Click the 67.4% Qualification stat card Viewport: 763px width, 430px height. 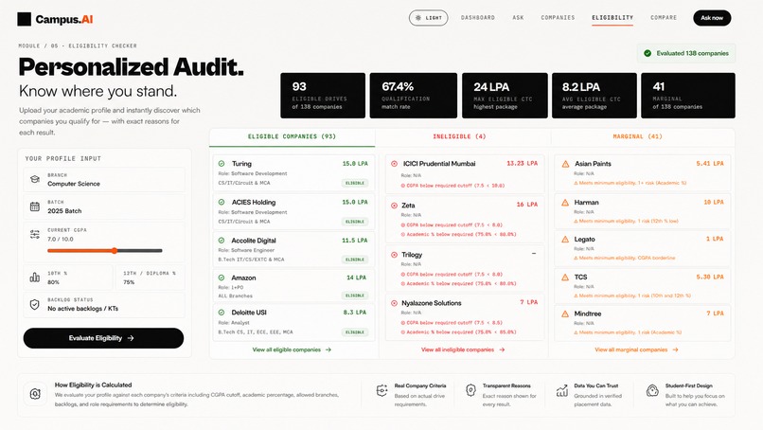click(x=413, y=96)
